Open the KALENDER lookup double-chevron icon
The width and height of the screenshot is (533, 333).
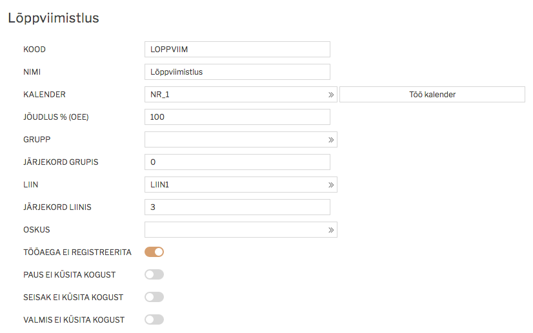pyautogui.click(x=331, y=95)
